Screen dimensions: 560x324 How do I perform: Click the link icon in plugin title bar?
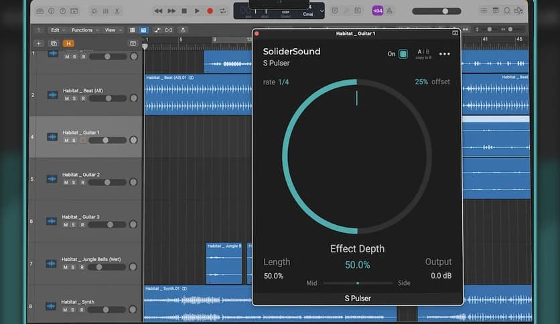coord(455,33)
